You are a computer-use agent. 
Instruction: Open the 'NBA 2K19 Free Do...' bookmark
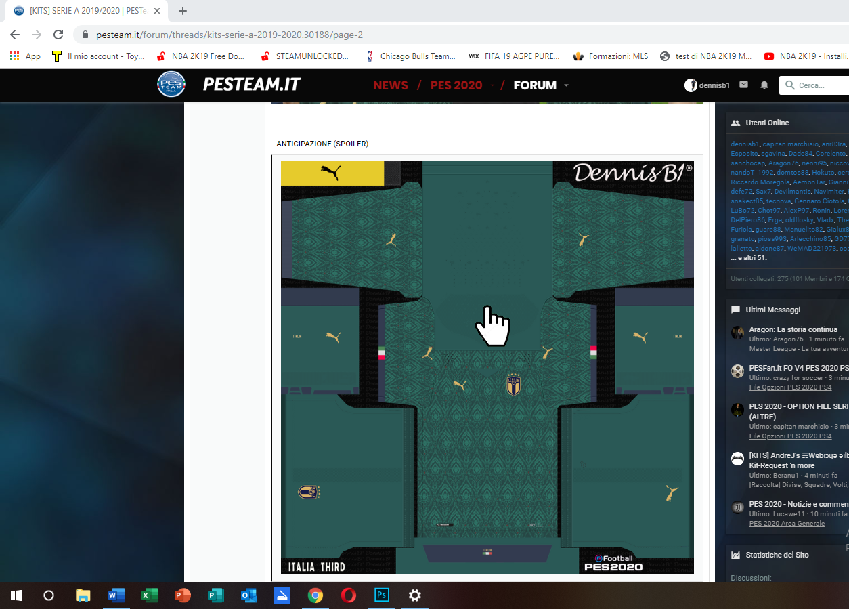(201, 56)
